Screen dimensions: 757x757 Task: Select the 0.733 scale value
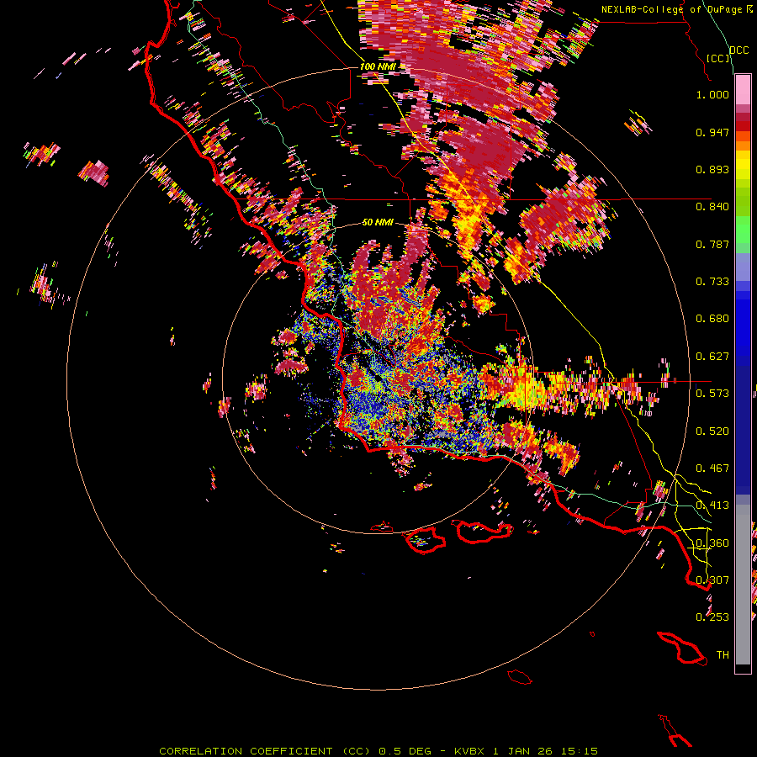coord(712,282)
